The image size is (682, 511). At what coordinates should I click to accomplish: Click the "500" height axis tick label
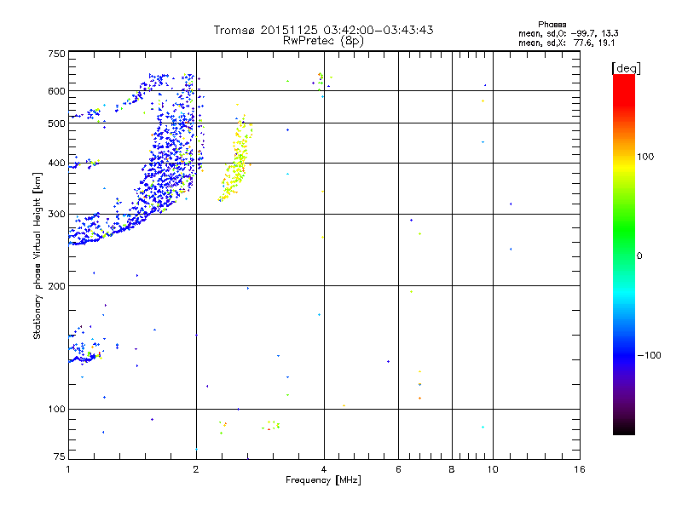coord(56,123)
